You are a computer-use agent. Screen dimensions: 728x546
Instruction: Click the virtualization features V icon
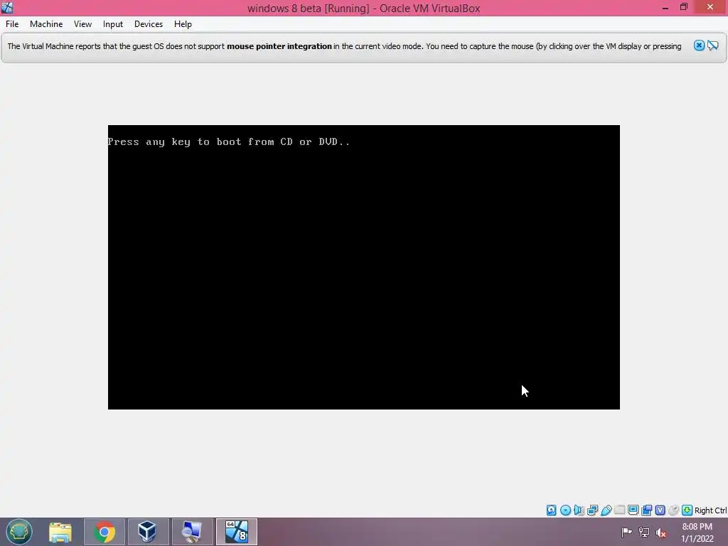click(x=660, y=510)
